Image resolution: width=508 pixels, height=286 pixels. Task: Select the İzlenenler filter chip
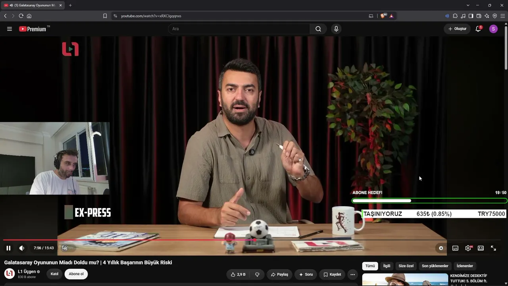click(465, 266)
